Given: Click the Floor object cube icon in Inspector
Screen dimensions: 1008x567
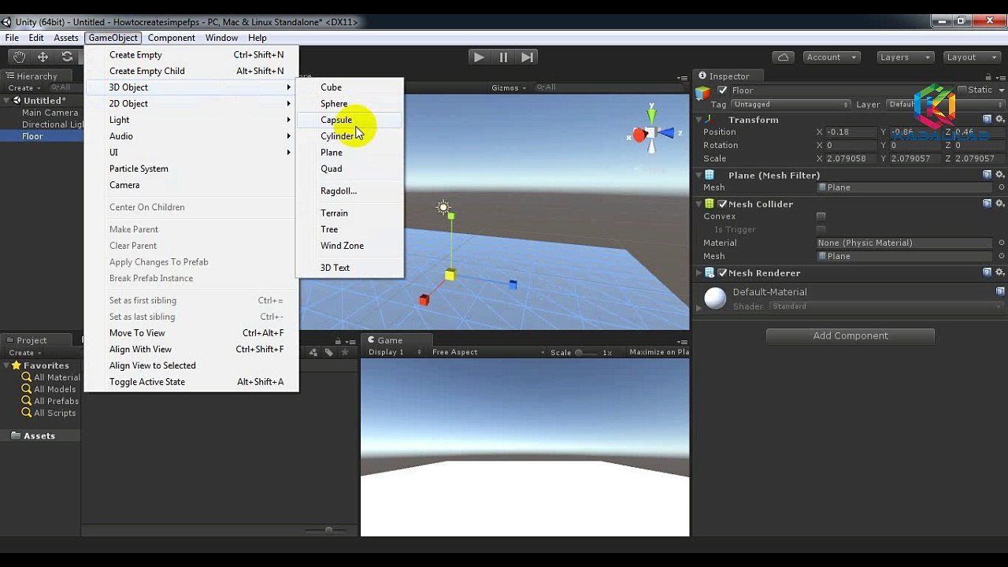Looking at the screenshot, I should tap(703, 93).
